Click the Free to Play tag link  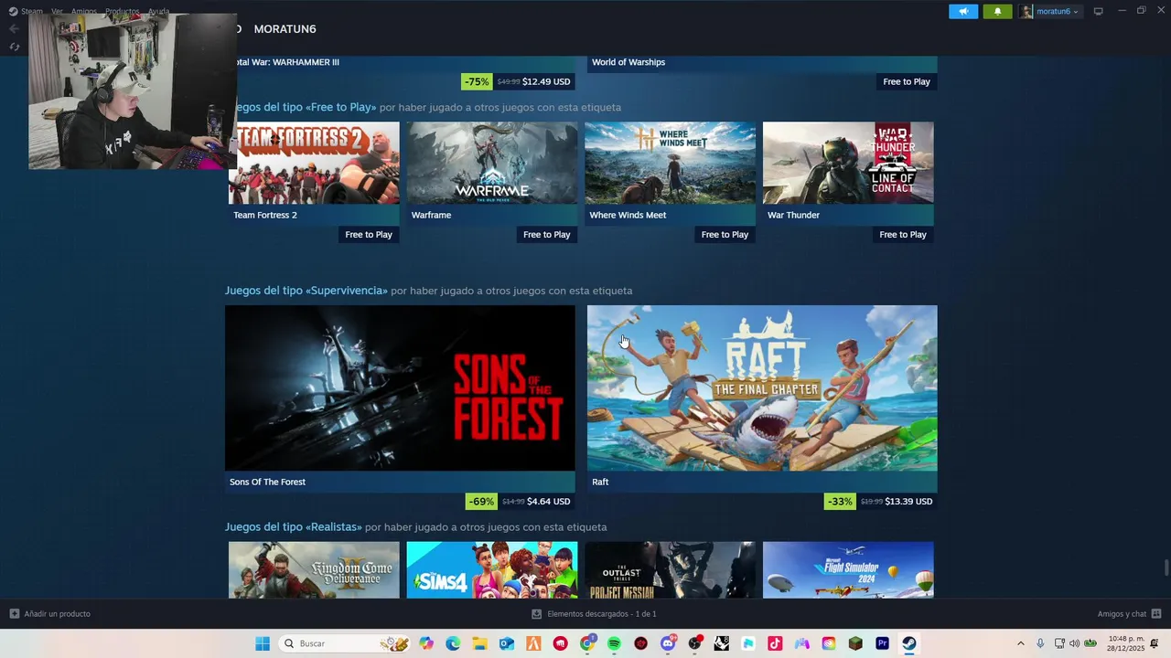(305, 107)
